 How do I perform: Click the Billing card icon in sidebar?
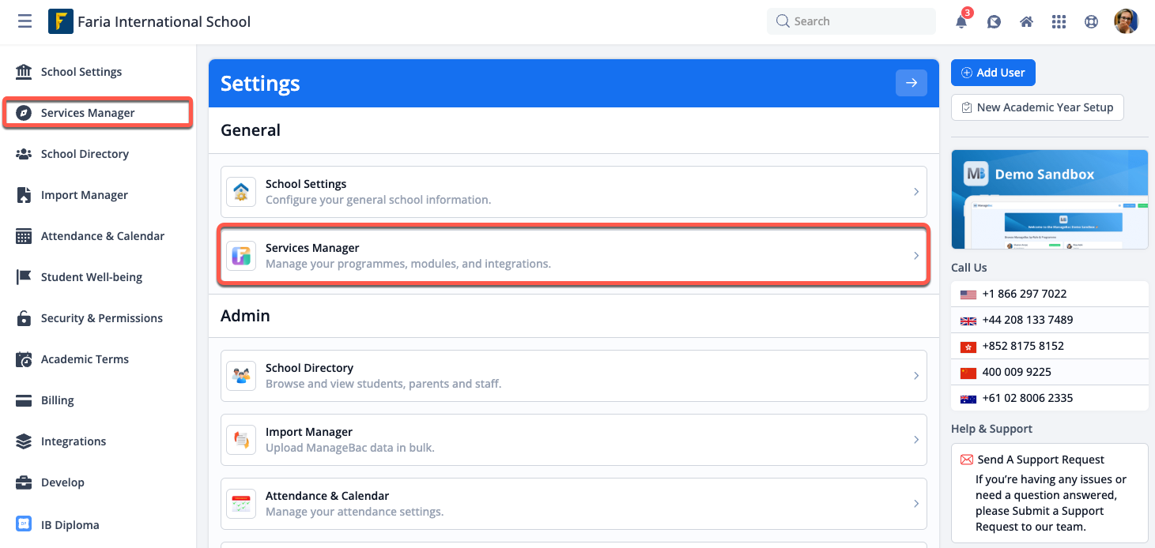24,400
